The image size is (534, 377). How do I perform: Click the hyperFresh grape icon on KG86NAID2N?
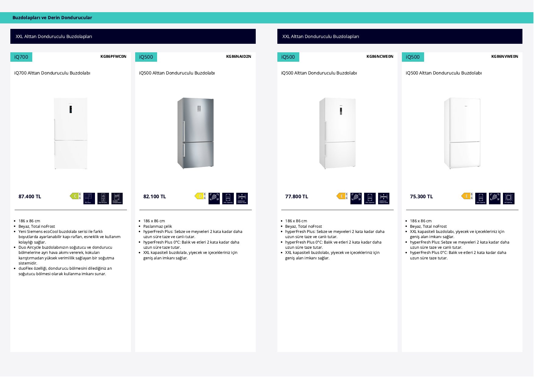[214, 199]
